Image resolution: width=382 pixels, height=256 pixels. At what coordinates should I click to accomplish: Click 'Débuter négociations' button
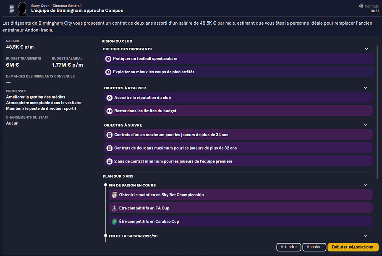coord(353,247)
